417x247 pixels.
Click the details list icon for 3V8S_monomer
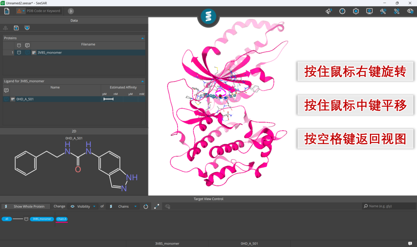(x=34, y=52)
